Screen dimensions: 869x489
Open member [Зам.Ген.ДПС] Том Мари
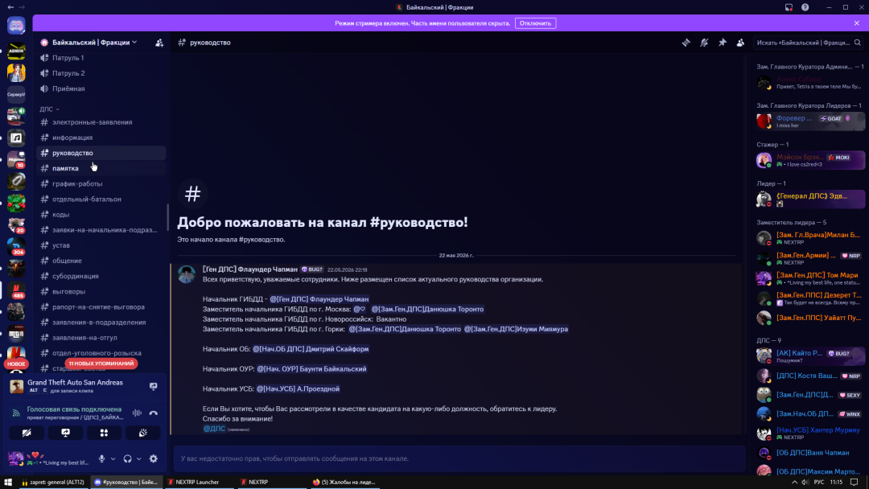809,278
